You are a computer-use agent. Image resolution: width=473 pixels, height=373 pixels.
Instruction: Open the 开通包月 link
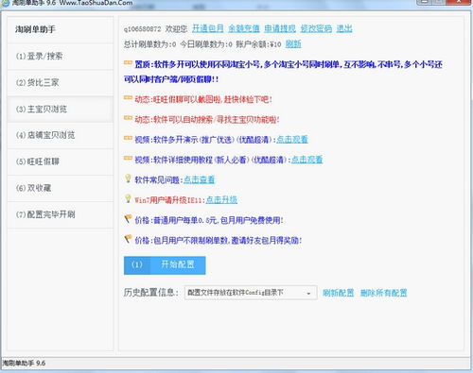(x=208, y=28)
